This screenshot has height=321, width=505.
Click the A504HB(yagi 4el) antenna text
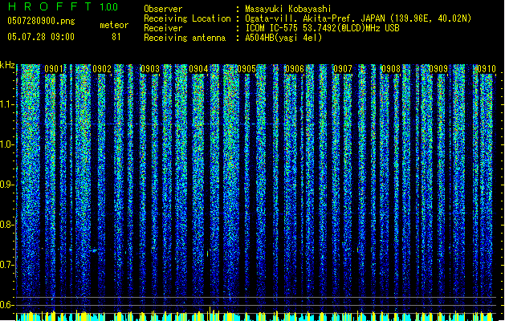[x=283, y=38]
